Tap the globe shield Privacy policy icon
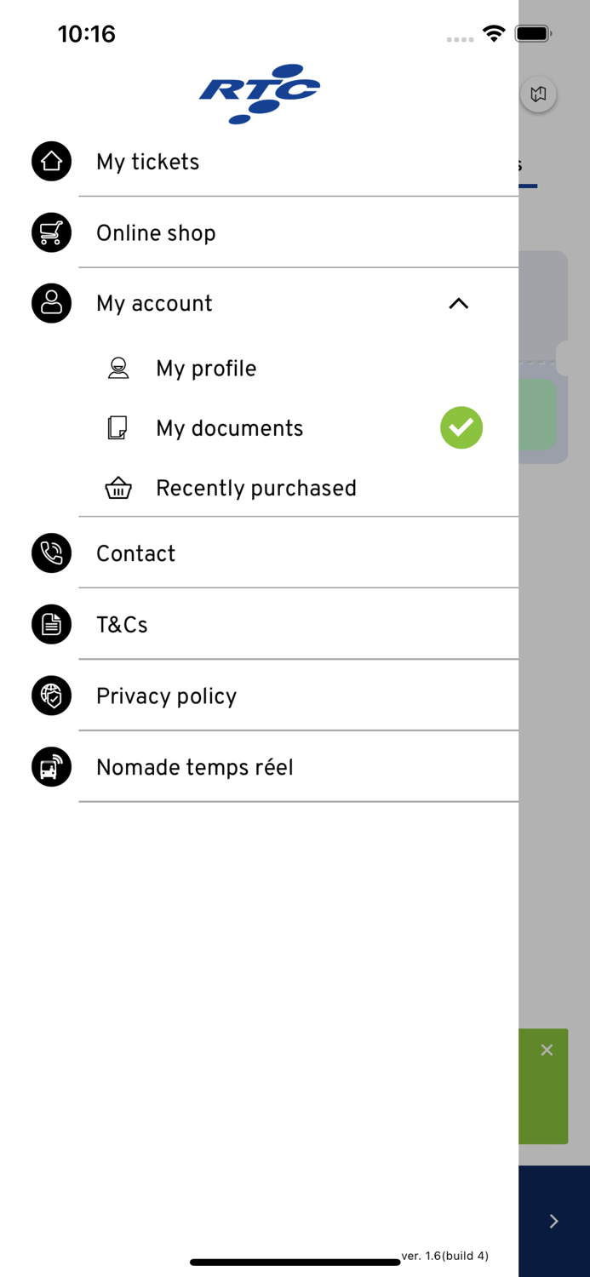The height and width of the screenshot is (1277, 590). 51,696
